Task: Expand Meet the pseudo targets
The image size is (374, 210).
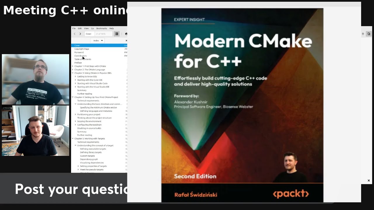Action: (78, 169)
